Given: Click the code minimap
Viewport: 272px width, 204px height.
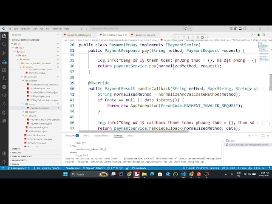Looking at the screenshot, I should 263,51.
